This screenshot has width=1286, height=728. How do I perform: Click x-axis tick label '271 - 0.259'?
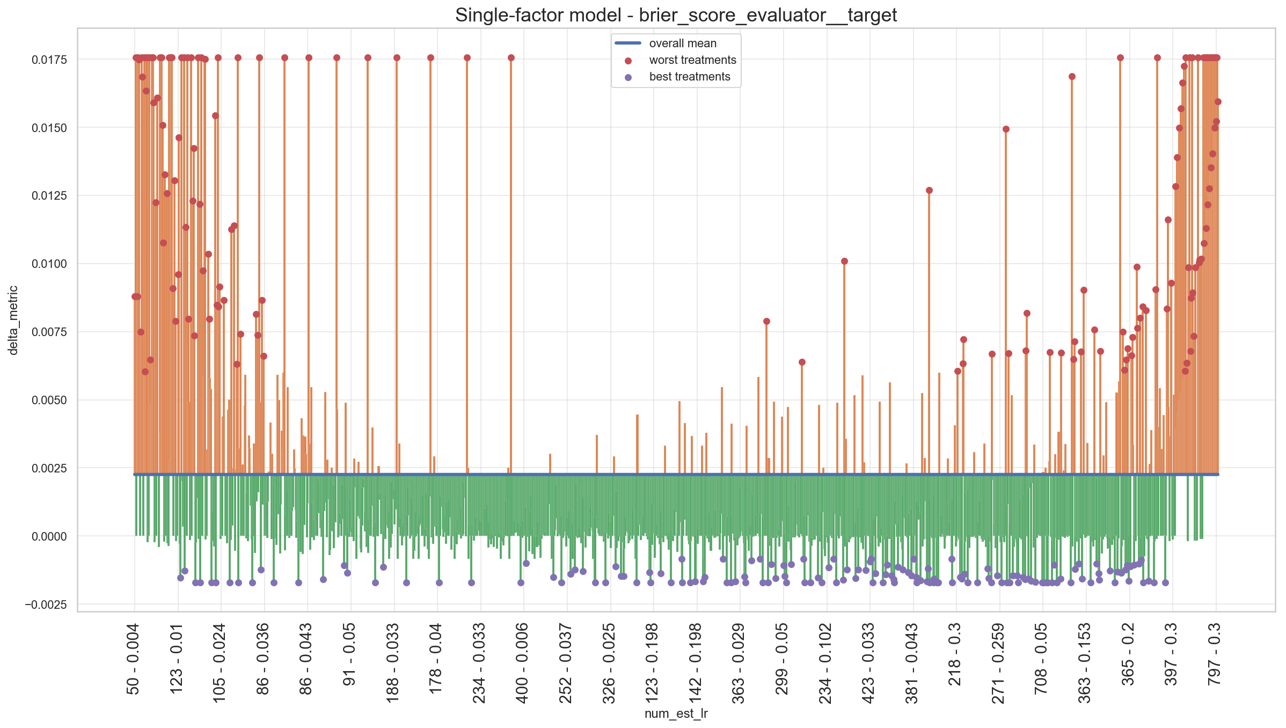[x=998, y=663]
